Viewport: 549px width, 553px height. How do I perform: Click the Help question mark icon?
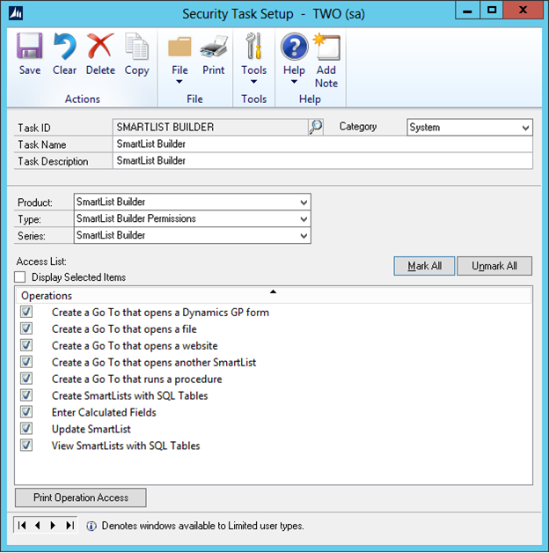click(294, 47)
